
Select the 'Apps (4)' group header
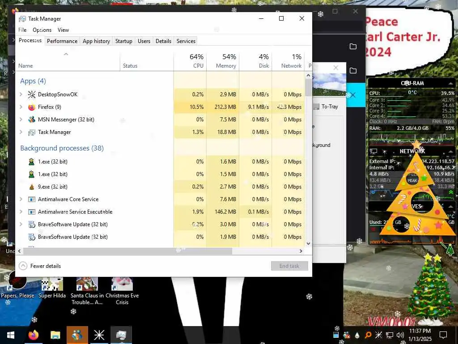[x=33, y=81]
